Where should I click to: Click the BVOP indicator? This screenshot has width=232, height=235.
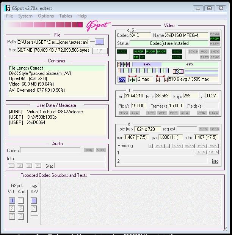tap(161, 52)
